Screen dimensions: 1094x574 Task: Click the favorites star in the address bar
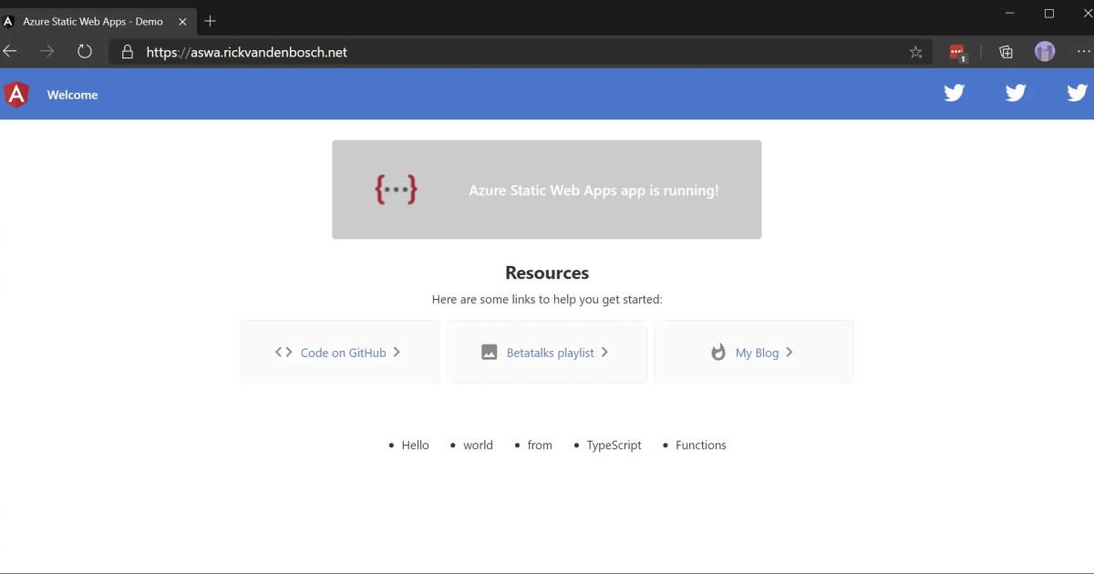914,52
